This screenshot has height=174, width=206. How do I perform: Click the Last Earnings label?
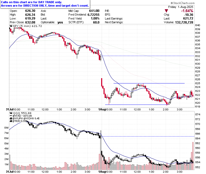tap(114, 18)
